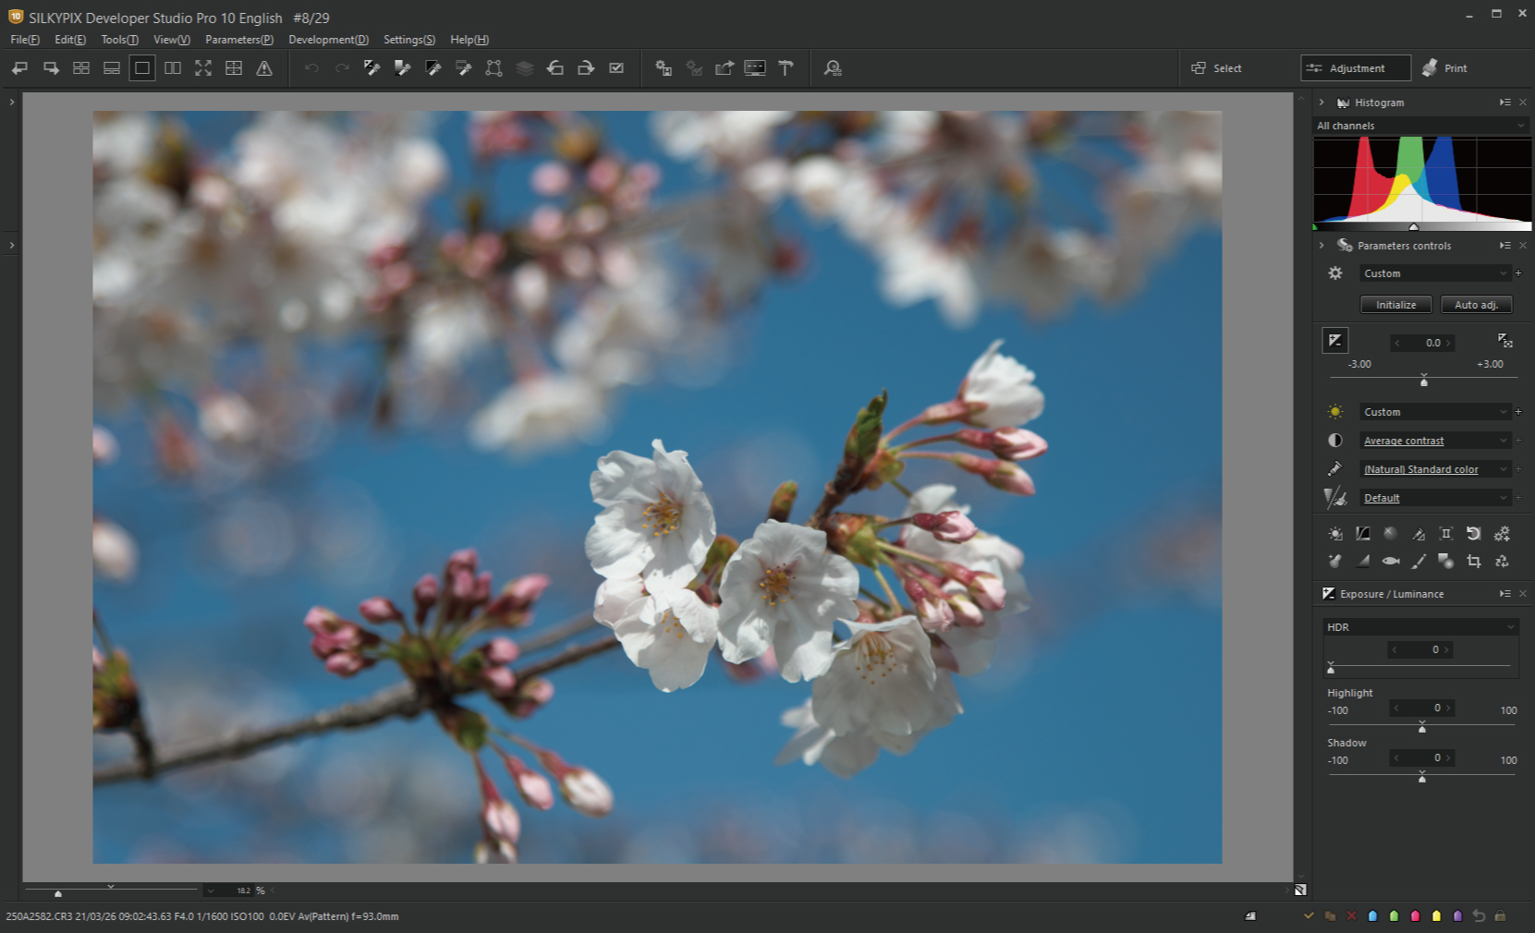Click the polygon transform tool icon
This screenshot has height=933, width=1535.
494,68
